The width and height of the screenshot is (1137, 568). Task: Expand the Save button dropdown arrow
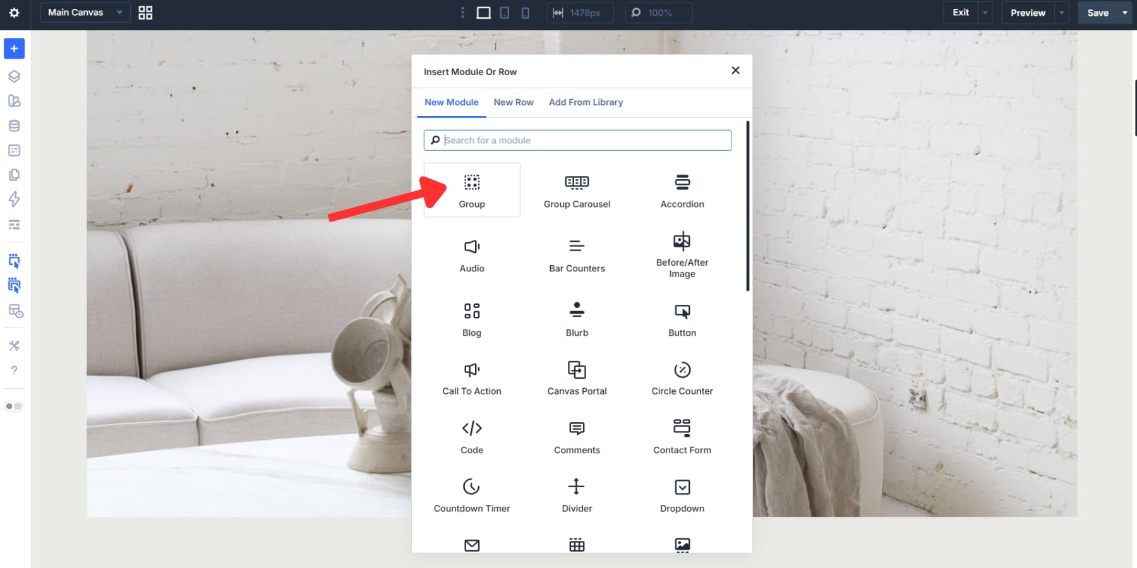pyautogui.click(x=1126, y=12)
